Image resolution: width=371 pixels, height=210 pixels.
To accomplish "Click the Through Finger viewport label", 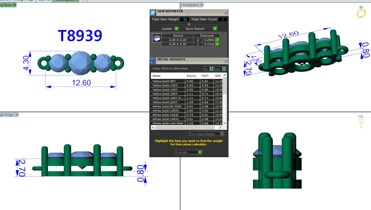I will pyautogui.click(x=7, y=115).
